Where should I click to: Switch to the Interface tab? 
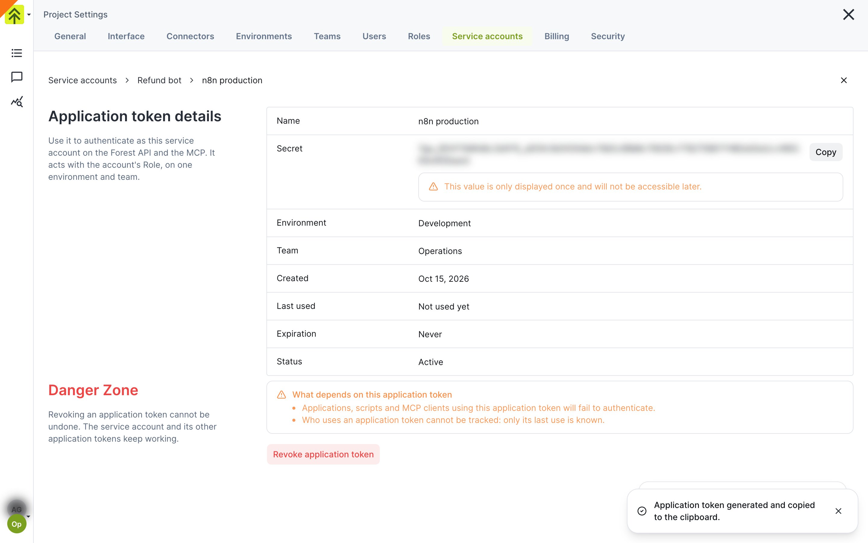(x=126, y=36)
